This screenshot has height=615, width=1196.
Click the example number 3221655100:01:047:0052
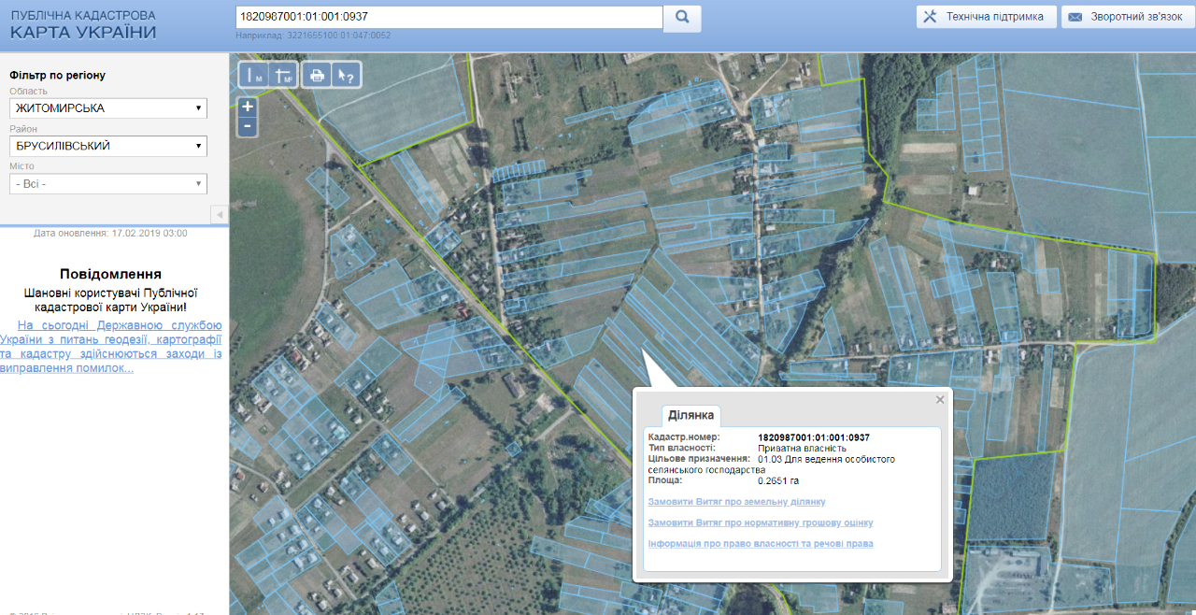point(341,36)
